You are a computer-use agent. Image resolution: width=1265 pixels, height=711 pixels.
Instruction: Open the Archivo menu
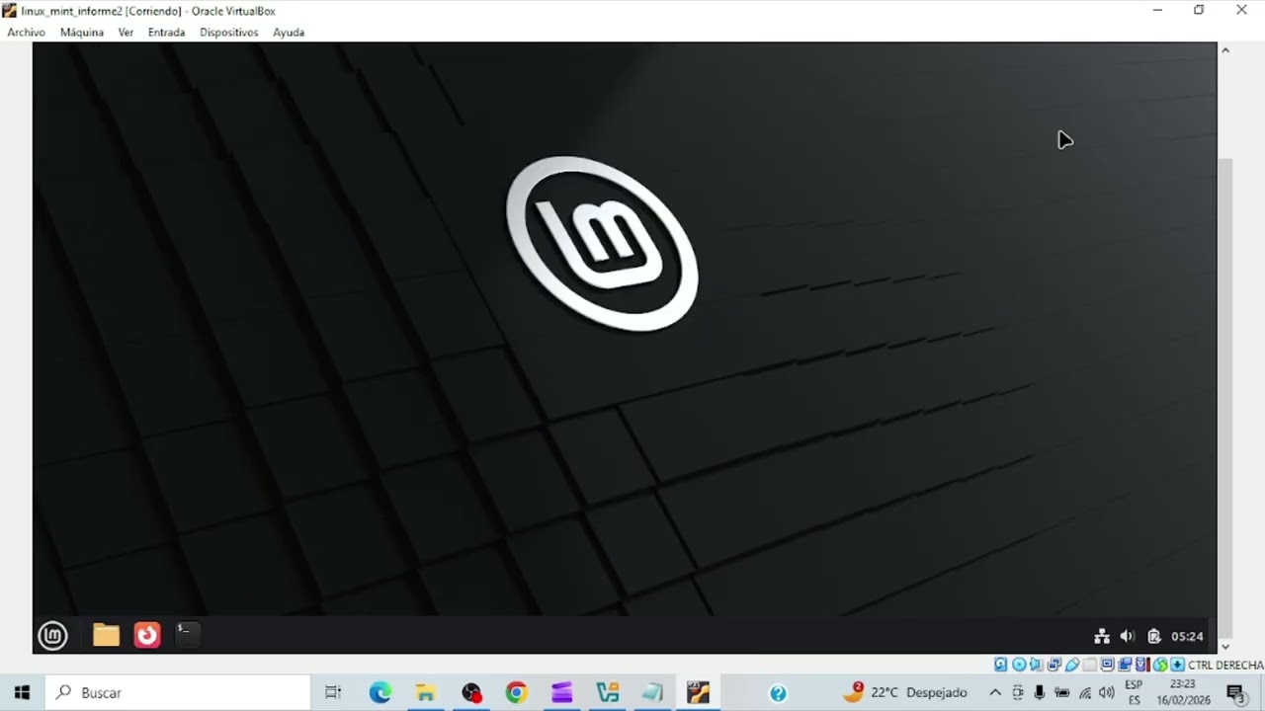tap(27, 33)
